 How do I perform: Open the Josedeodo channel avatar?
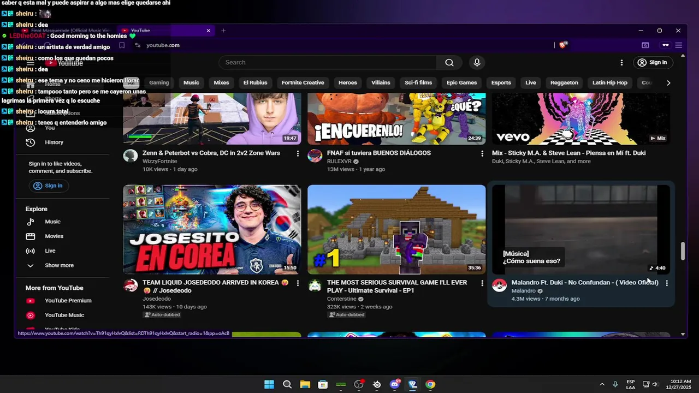tap(131, 285)
